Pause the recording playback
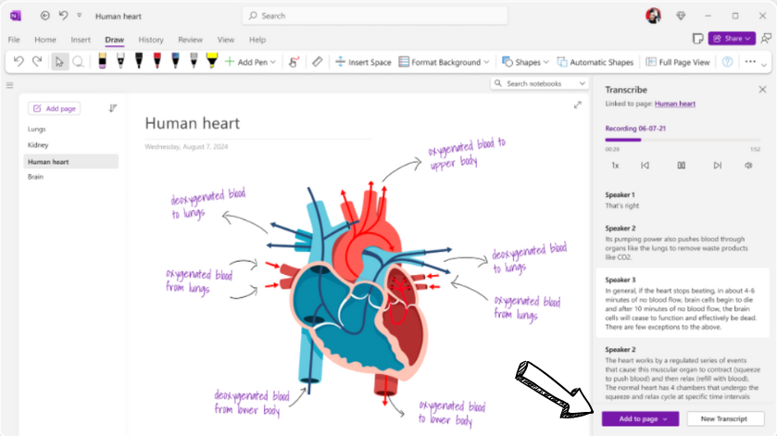The image size is (777, 436). [x=682, y=166]
